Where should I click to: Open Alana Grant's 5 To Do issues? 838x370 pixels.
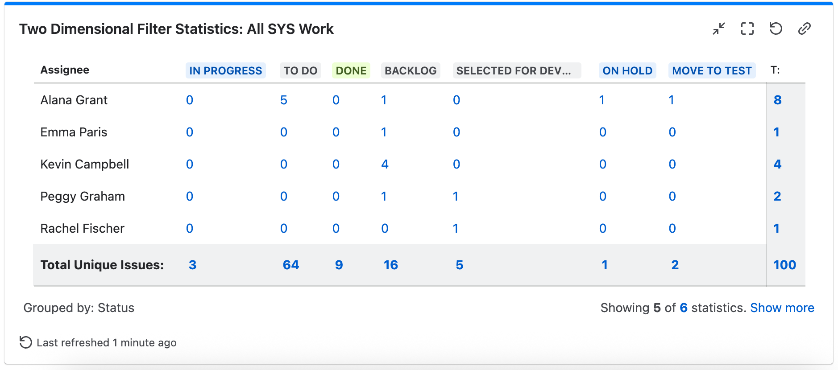point(284,100)
